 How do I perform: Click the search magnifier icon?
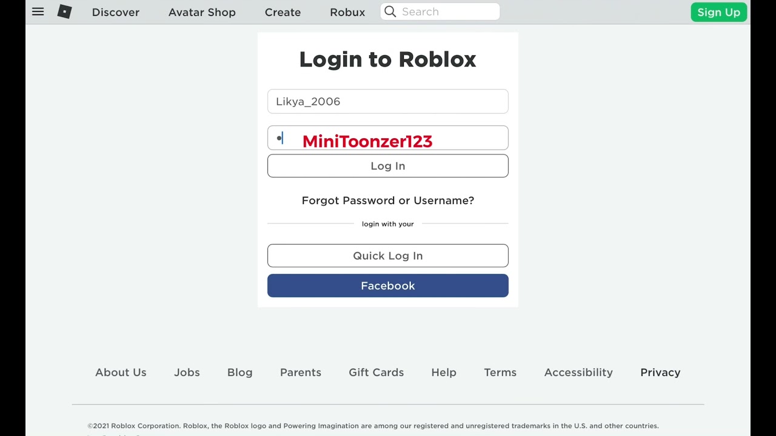point(390,12)
